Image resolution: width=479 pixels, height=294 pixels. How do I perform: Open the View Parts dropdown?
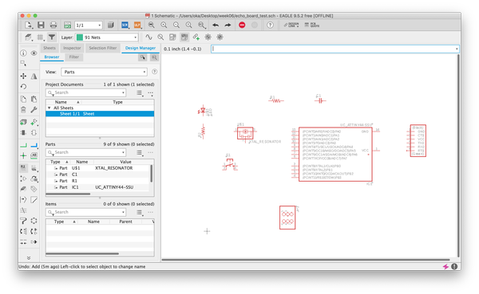point(104,72)
